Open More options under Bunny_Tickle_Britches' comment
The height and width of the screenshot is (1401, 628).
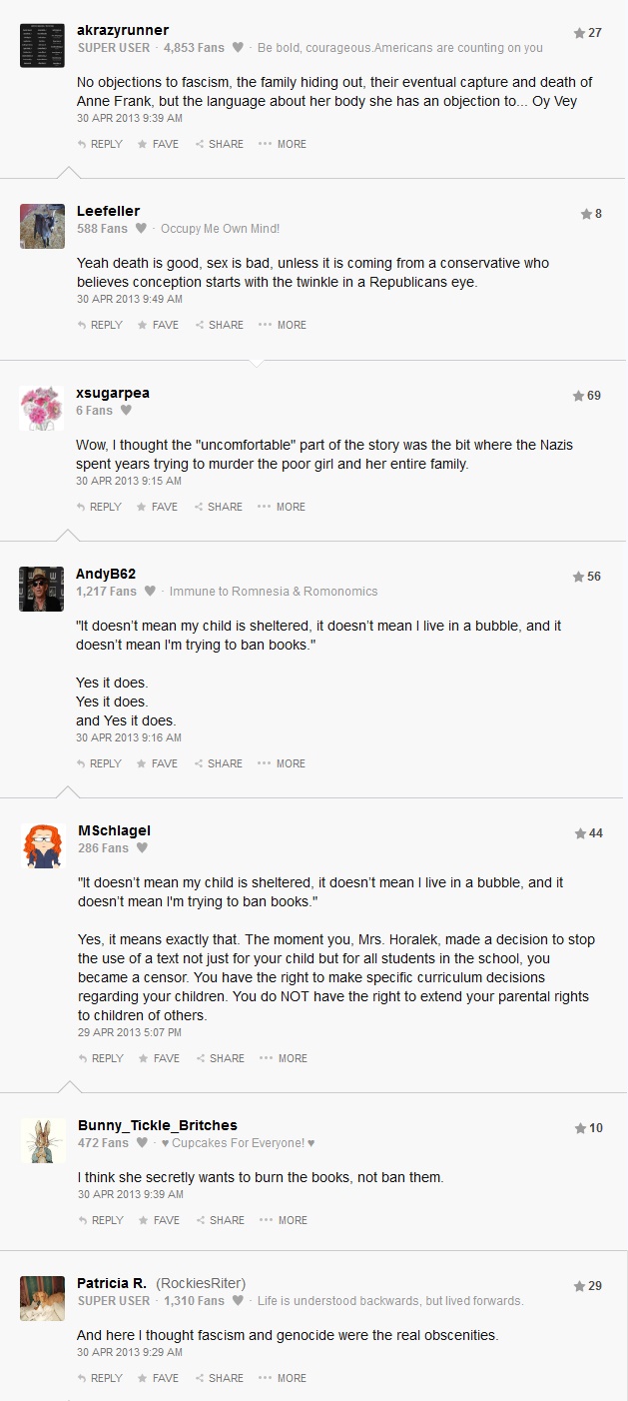point(284,1220)
